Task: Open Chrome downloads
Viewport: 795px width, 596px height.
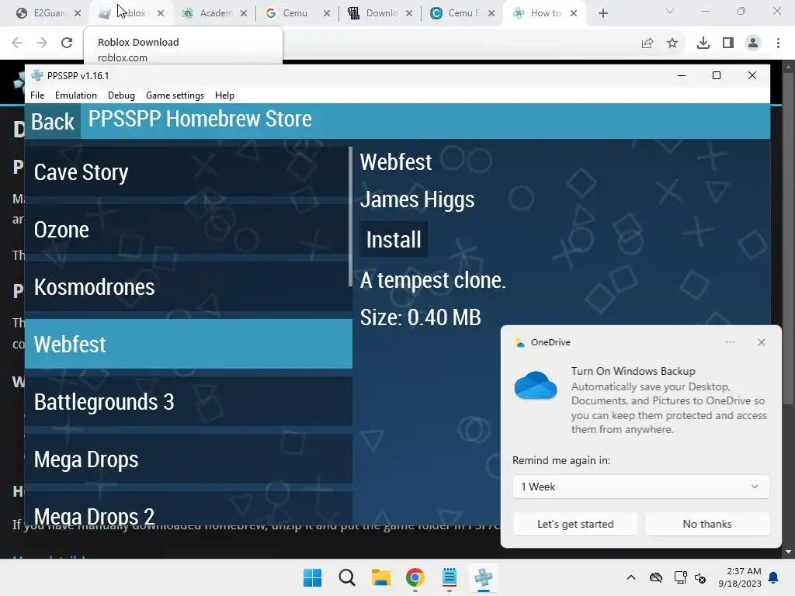Action: point(703,43)
